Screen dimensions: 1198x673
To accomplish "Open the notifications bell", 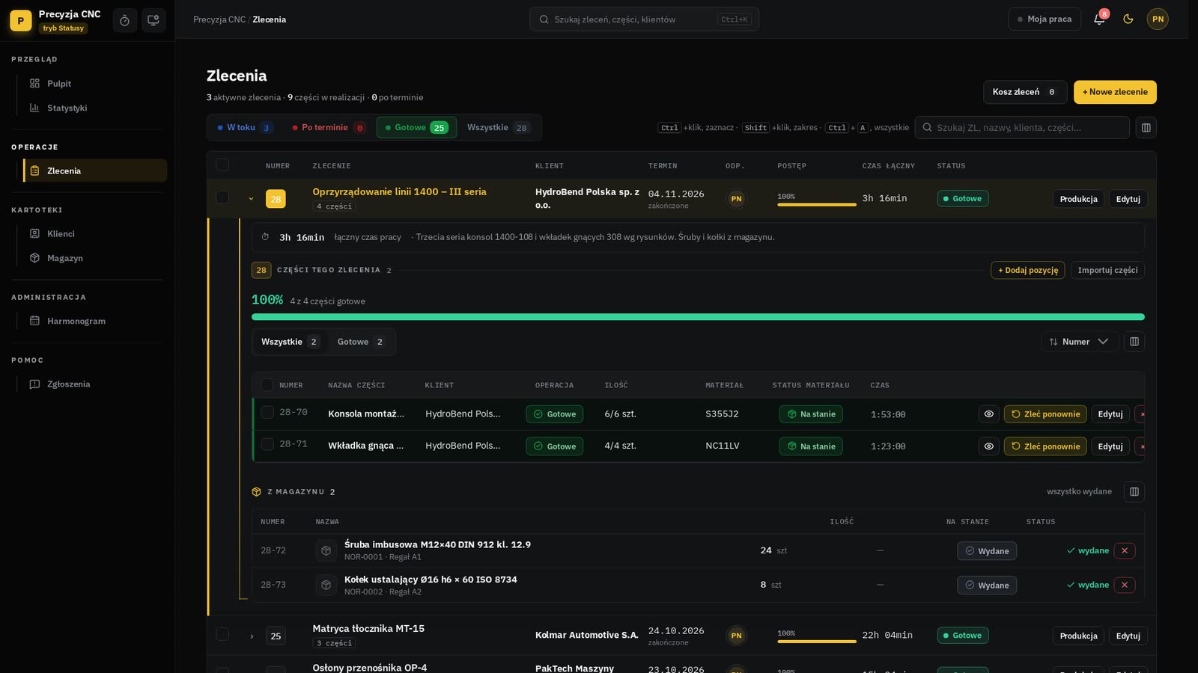I will (1099, 19).
